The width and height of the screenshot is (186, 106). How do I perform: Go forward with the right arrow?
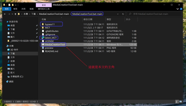[x=9, y=14]
